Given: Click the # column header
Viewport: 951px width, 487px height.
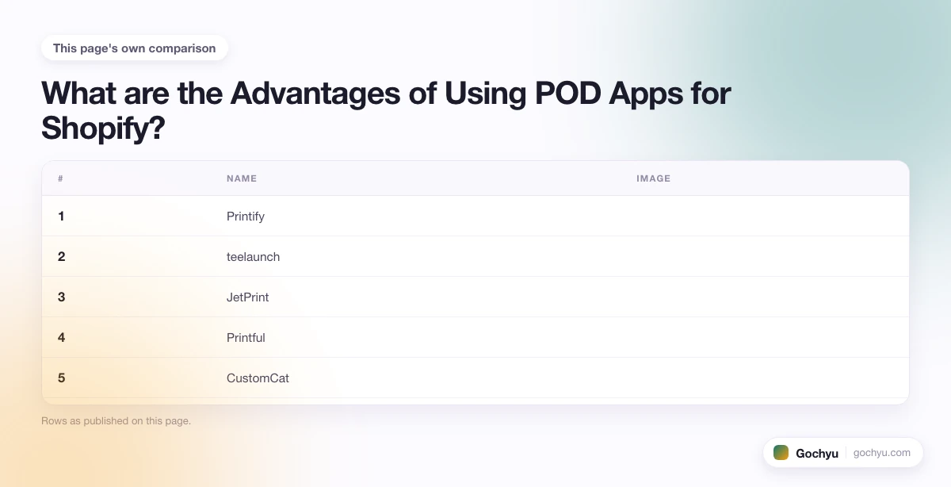Looking at the screenshot, I should pyautogui.click(x=61, y=178).
